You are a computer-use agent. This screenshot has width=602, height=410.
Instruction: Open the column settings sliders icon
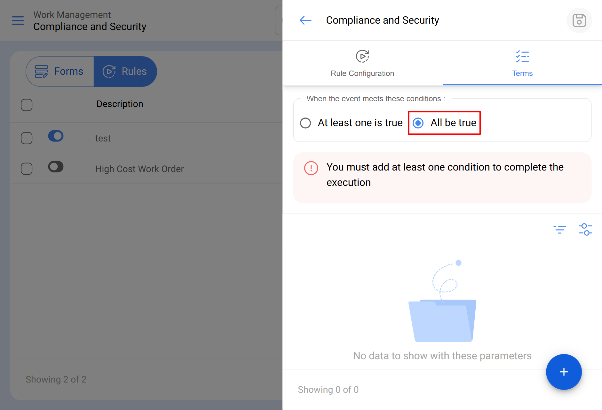[585, 230]
